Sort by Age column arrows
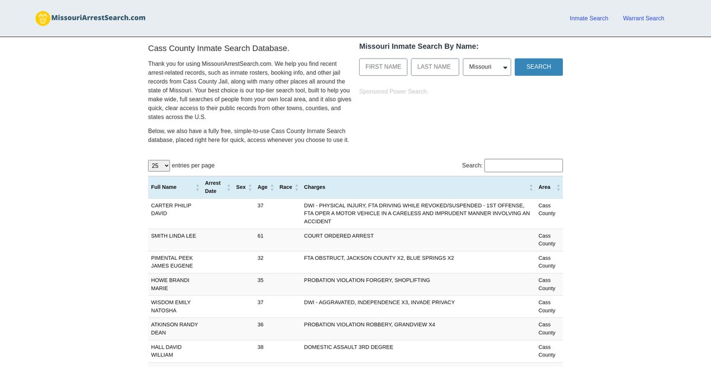 (272, 187)
